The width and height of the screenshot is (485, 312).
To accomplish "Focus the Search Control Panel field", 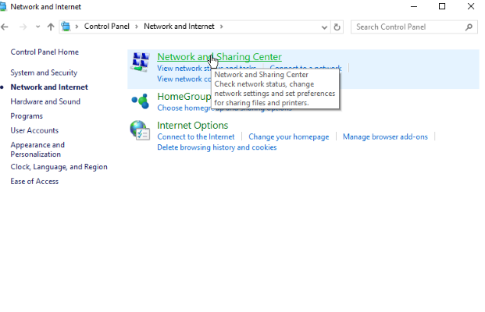I will click(414, 27).
